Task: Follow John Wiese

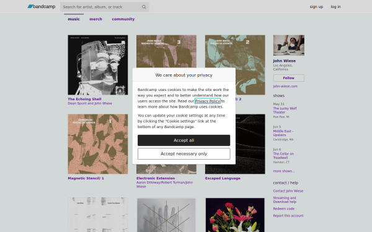Action: coord(288,78)
